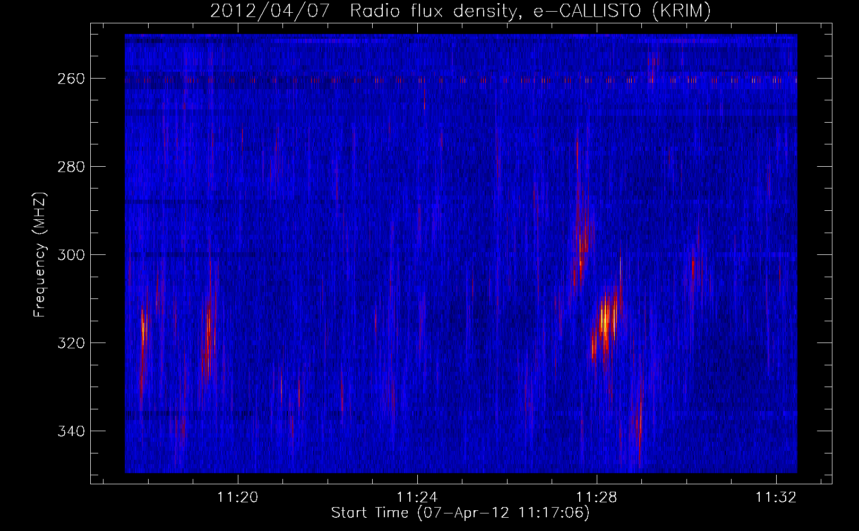The height and width of the screenshot is (531, 859).
Task: Click the 11:32 time tick label
Action: click(776, 497)
